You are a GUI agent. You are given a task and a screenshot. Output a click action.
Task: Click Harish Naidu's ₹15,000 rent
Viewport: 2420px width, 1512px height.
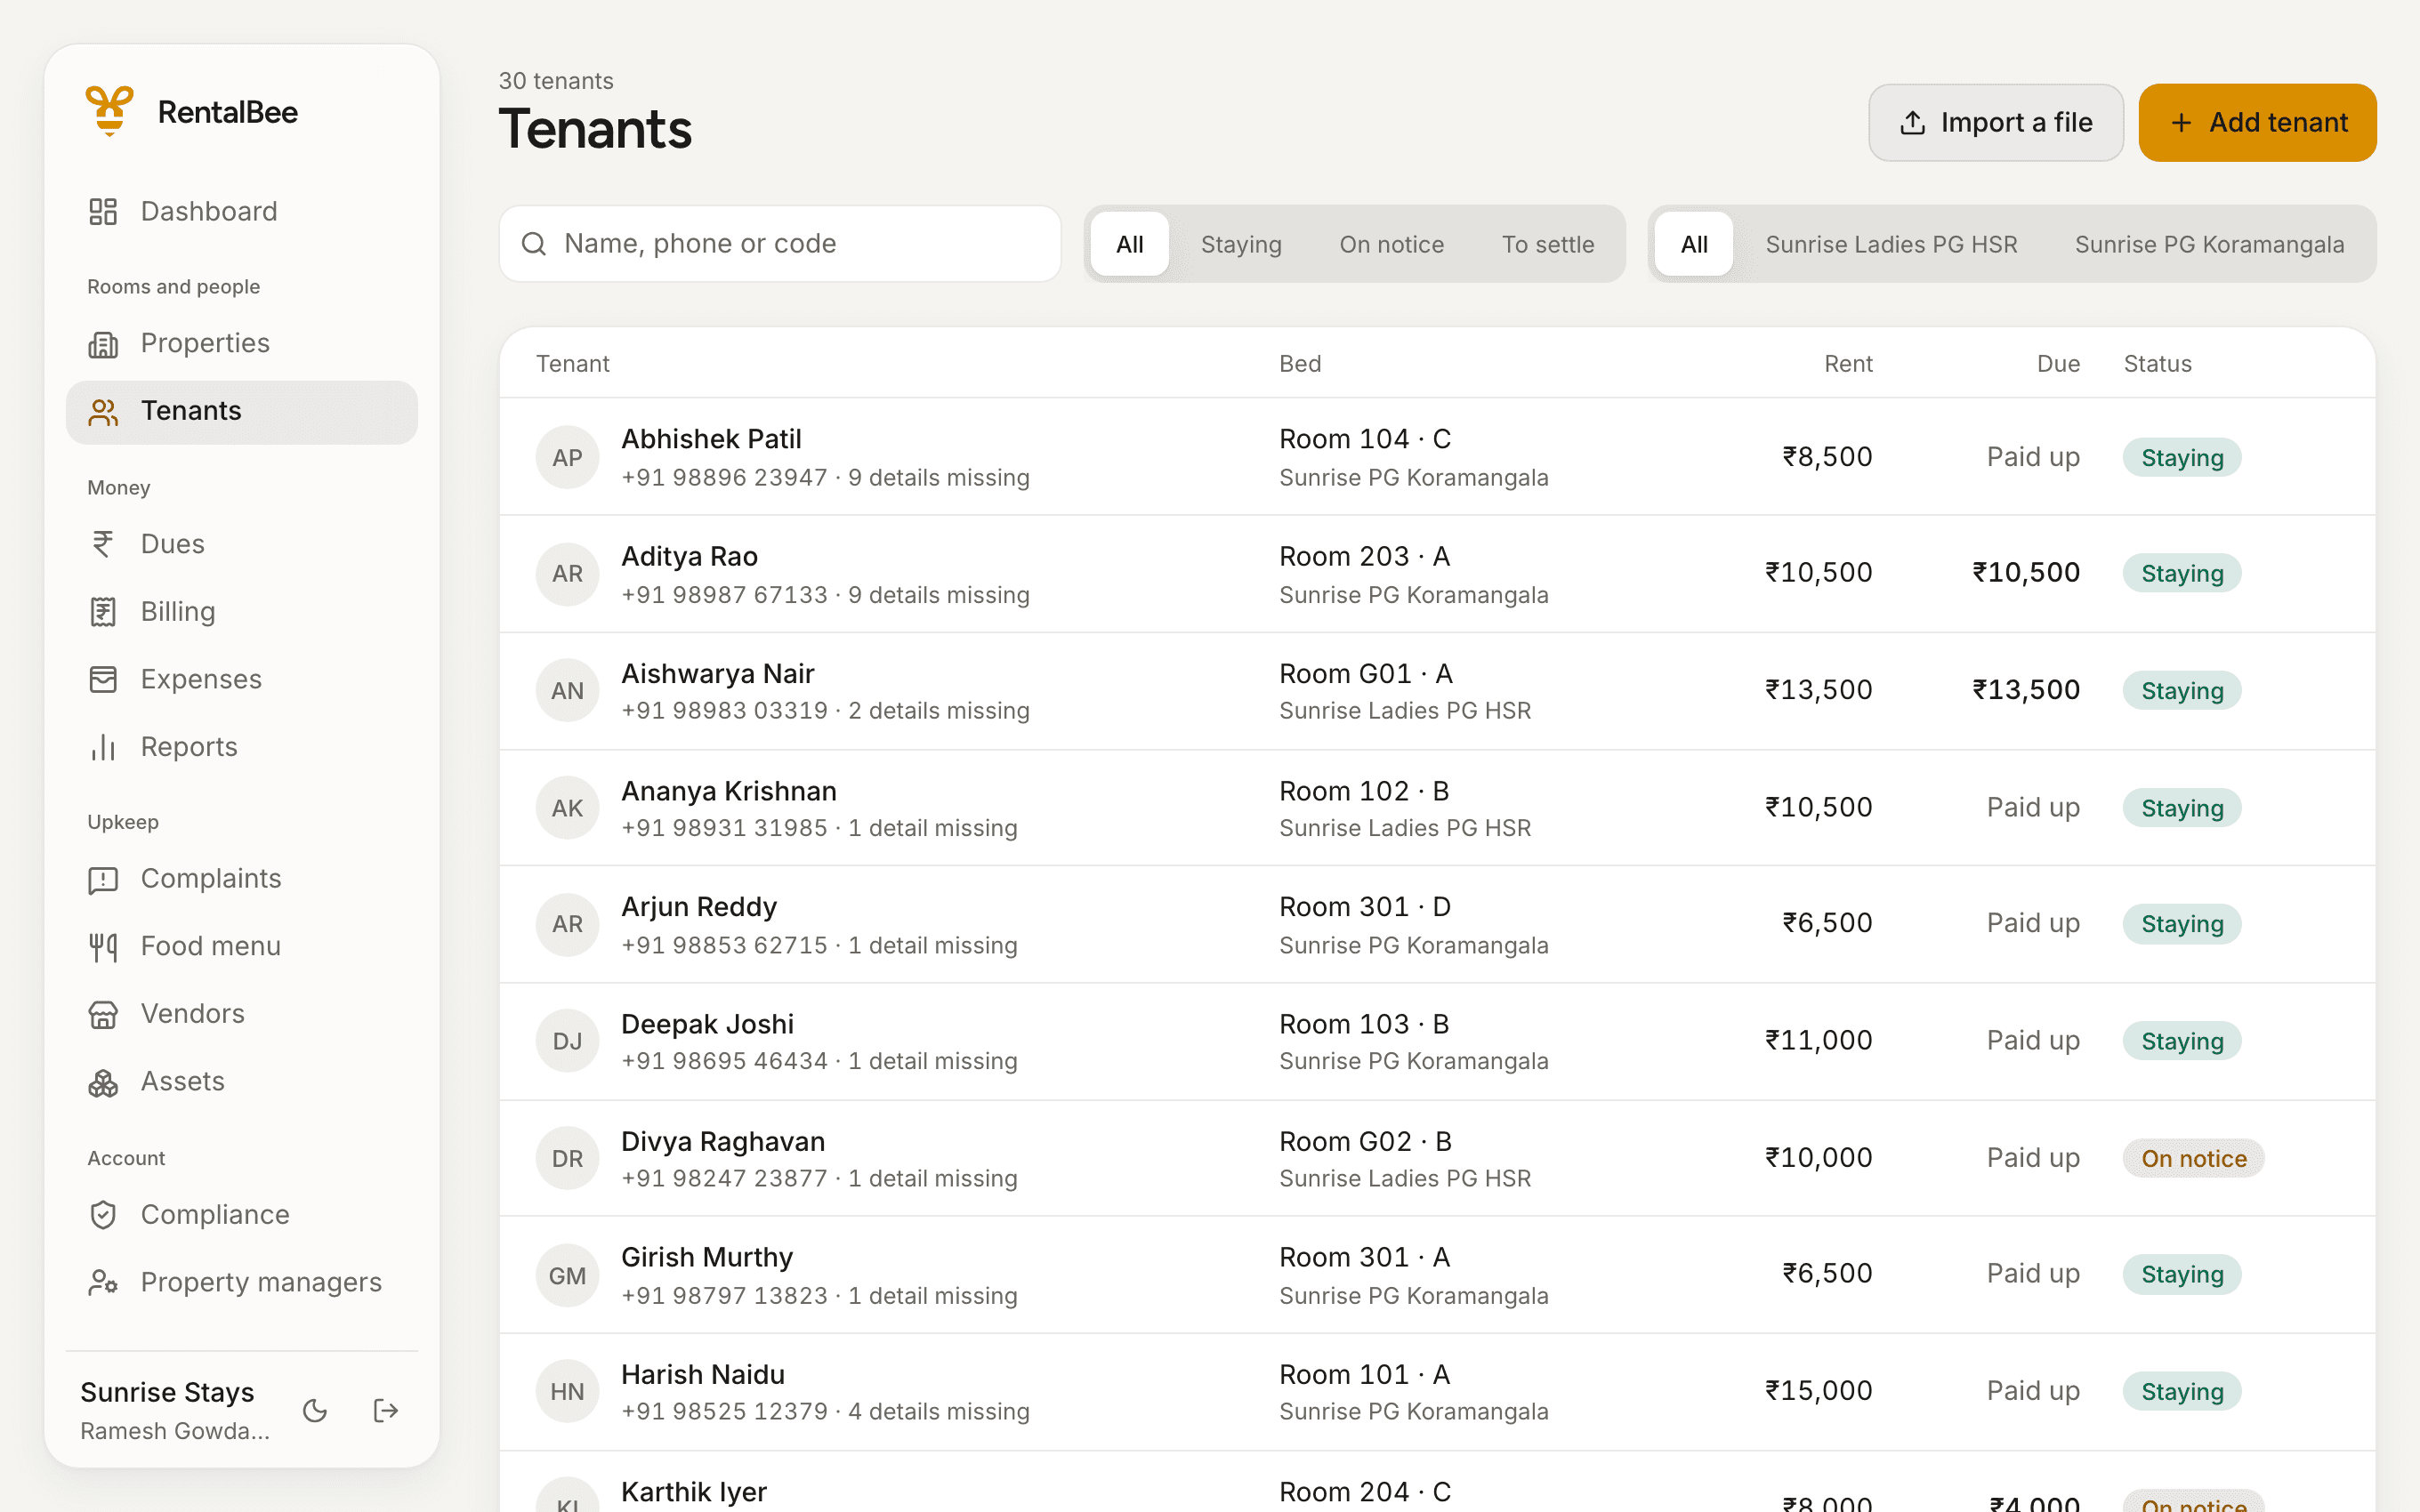(1817, 1391)
